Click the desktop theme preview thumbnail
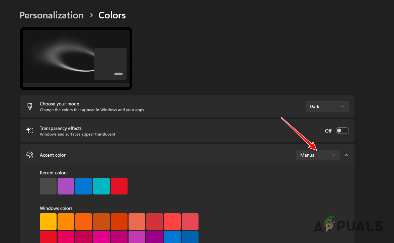Screen dimensions: 394x243 (x=76, y=58)
